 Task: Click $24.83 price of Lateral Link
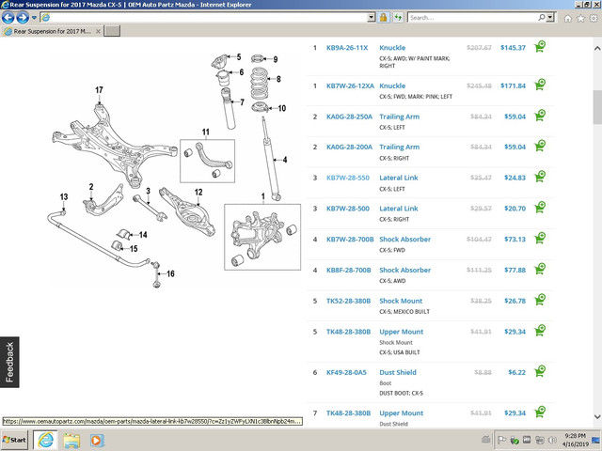point(515,178)
